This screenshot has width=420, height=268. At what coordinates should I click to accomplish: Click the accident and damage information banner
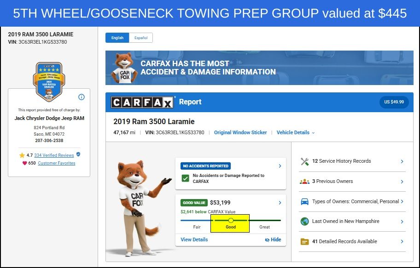[259, 68]
